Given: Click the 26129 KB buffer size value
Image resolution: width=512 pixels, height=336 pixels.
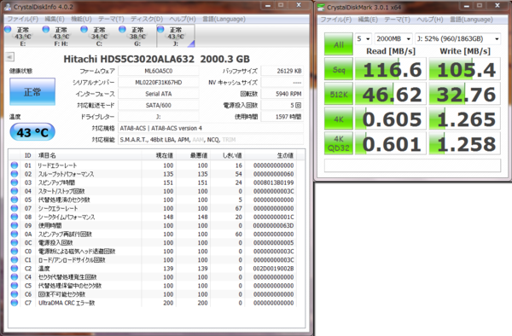Looking at the screenshot, I should (282, 71).
